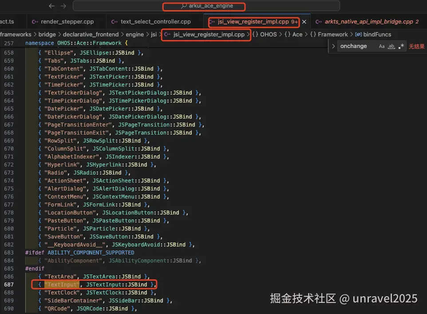The height and width of the screenshot is (314, 427).
Task: Click the frameworks breadcrumb
Action: coord(16,34)
